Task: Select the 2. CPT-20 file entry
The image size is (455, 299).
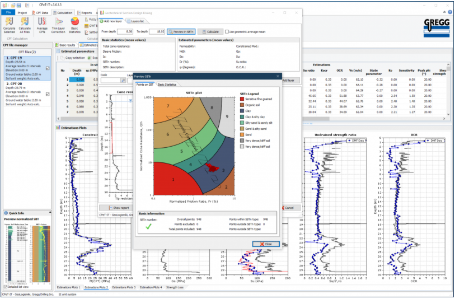Action: click(27, 94)
